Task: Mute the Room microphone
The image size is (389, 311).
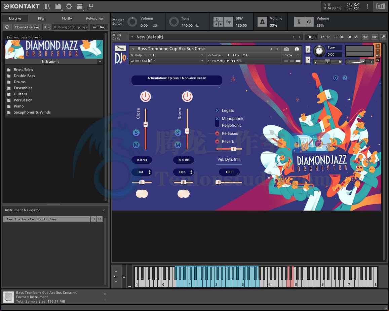Action: tap(178, 145)
